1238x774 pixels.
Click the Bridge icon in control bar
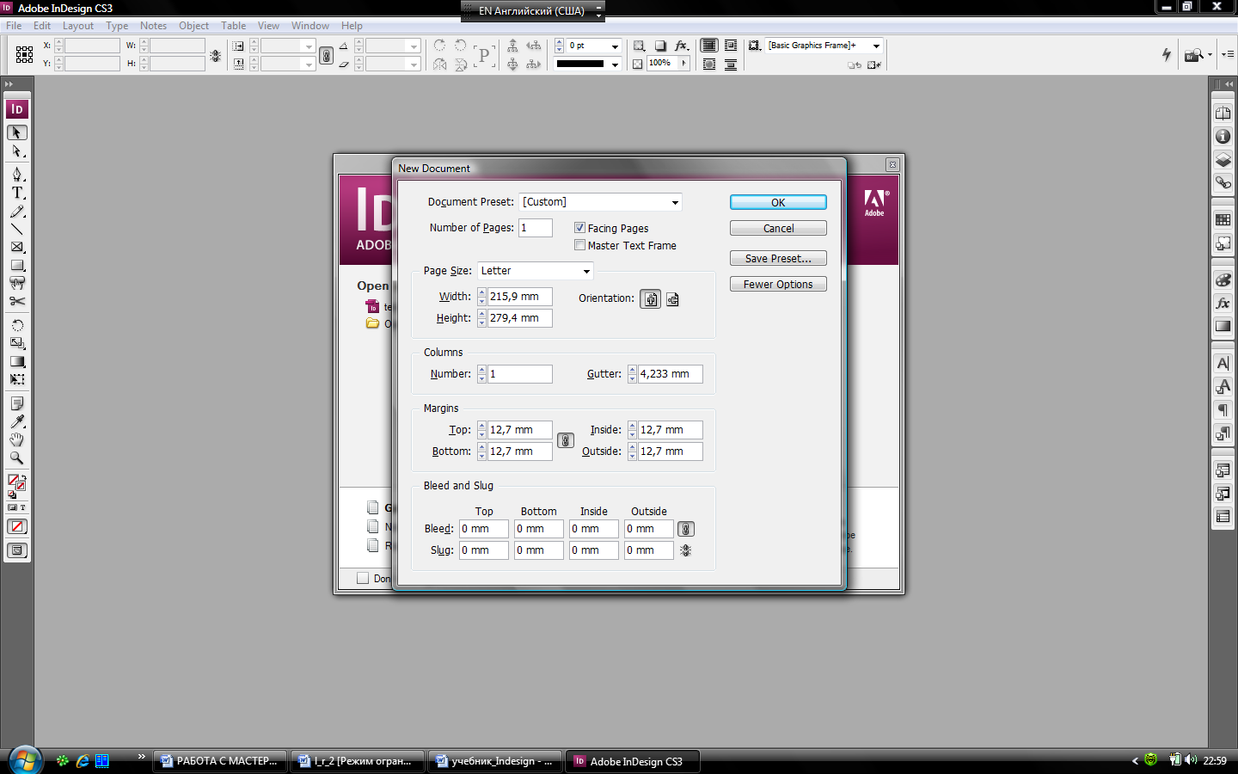1193,55
